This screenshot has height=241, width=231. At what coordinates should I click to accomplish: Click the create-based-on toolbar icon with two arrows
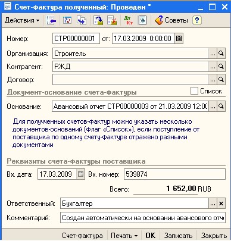coord(82,20)
